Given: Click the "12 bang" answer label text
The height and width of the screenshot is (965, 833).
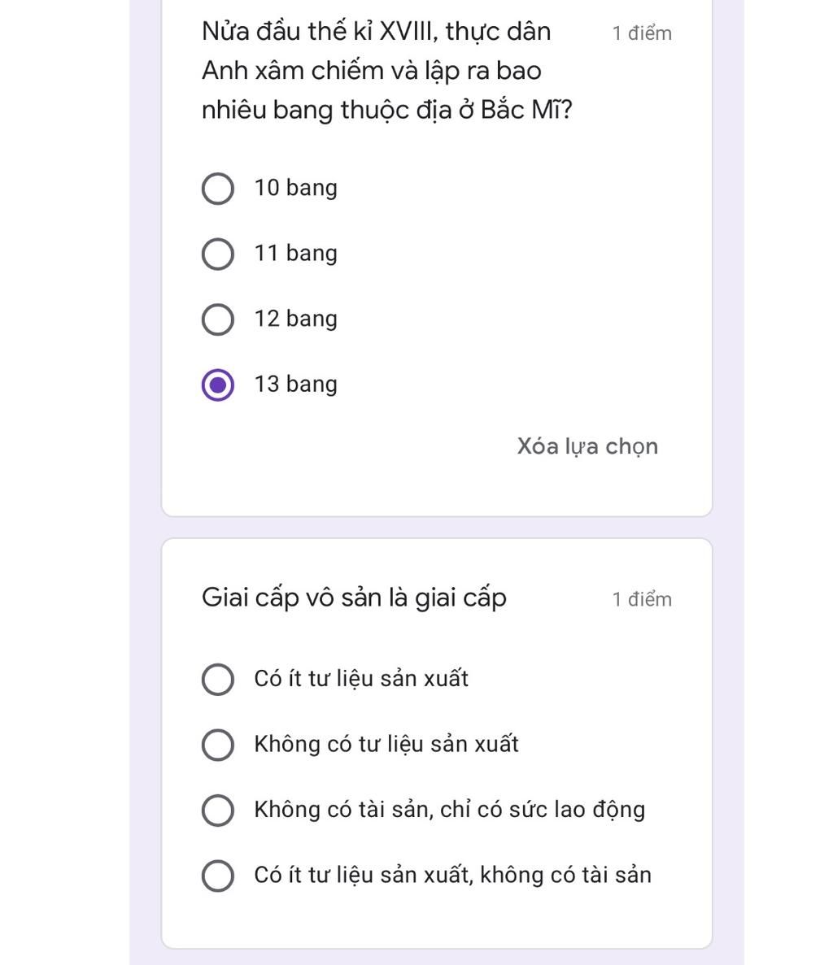Looking at the screenshot, I should [x=295, y=319].
